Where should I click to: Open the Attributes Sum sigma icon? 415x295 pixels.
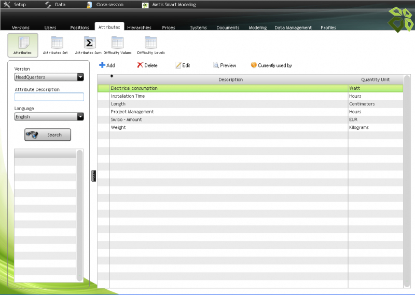point(89,43)
